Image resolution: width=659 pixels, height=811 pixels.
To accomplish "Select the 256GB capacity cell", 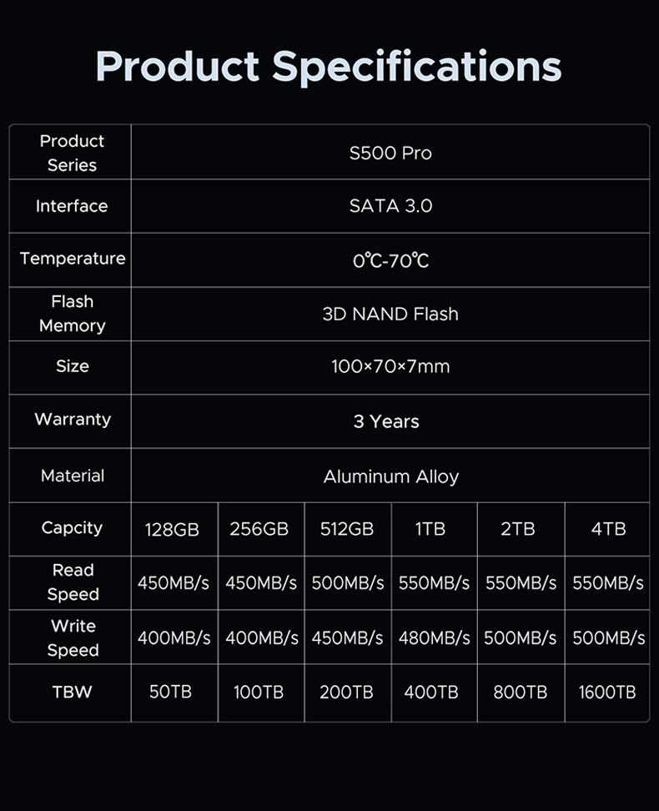I will pyautogui.click(x=259, y=529).
